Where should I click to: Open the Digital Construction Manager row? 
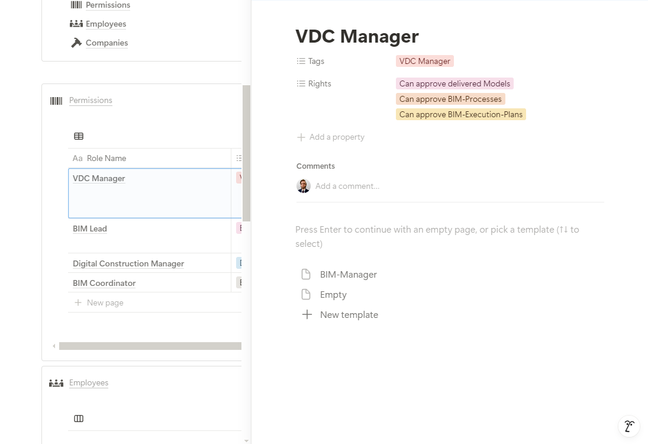point(128,264)
